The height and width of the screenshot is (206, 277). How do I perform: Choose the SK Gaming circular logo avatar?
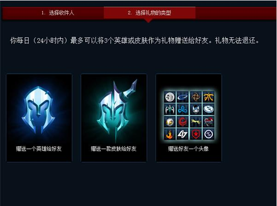209,134
